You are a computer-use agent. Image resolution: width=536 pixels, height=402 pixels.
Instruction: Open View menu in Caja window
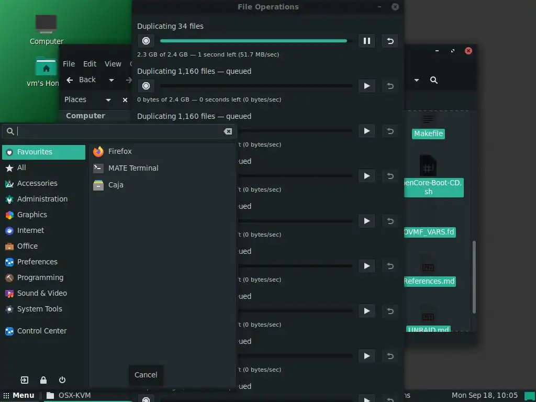(x=113, y=64)
